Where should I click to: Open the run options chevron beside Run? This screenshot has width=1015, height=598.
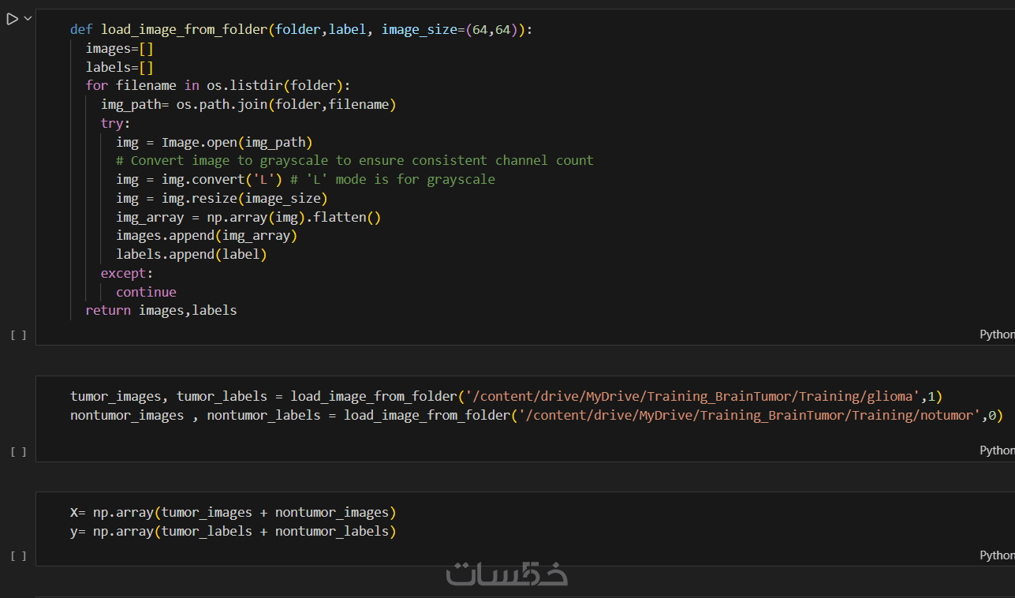[x=28, y=19]
